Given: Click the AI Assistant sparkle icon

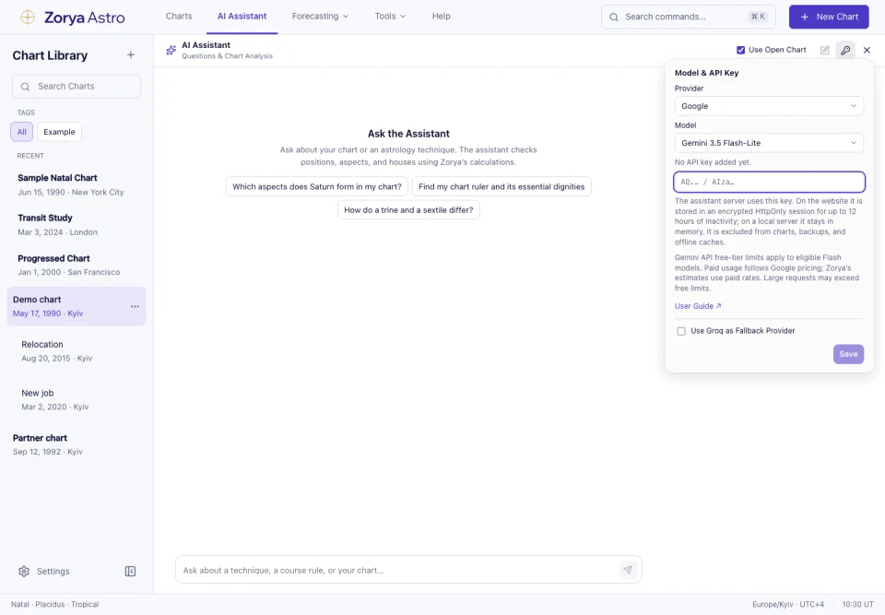Looking at the screenshot, I should (x=171, y=51).
